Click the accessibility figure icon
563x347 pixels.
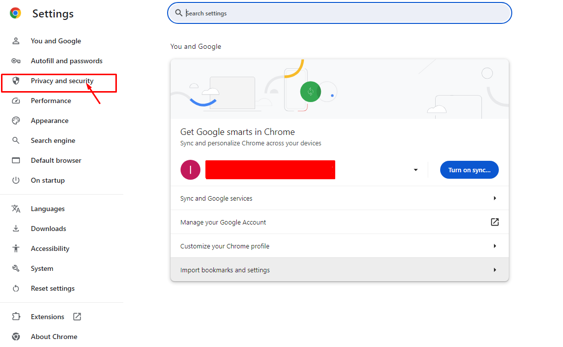16,248
